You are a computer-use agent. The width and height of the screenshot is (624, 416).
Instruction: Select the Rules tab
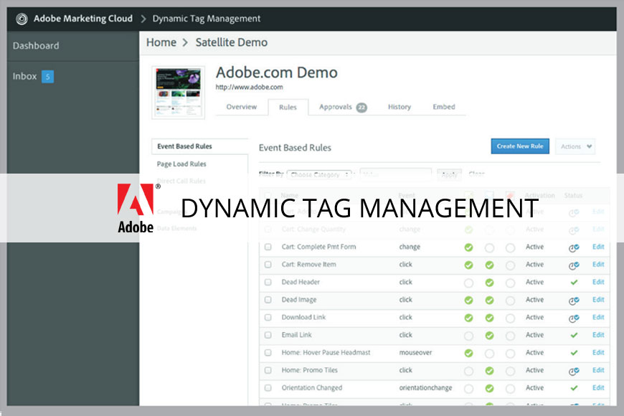pos(288,107)
